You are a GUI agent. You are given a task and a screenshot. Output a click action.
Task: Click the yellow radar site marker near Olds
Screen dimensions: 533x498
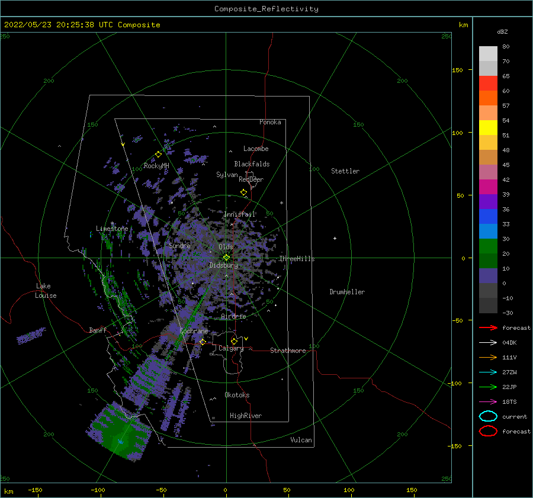[226, 258]
